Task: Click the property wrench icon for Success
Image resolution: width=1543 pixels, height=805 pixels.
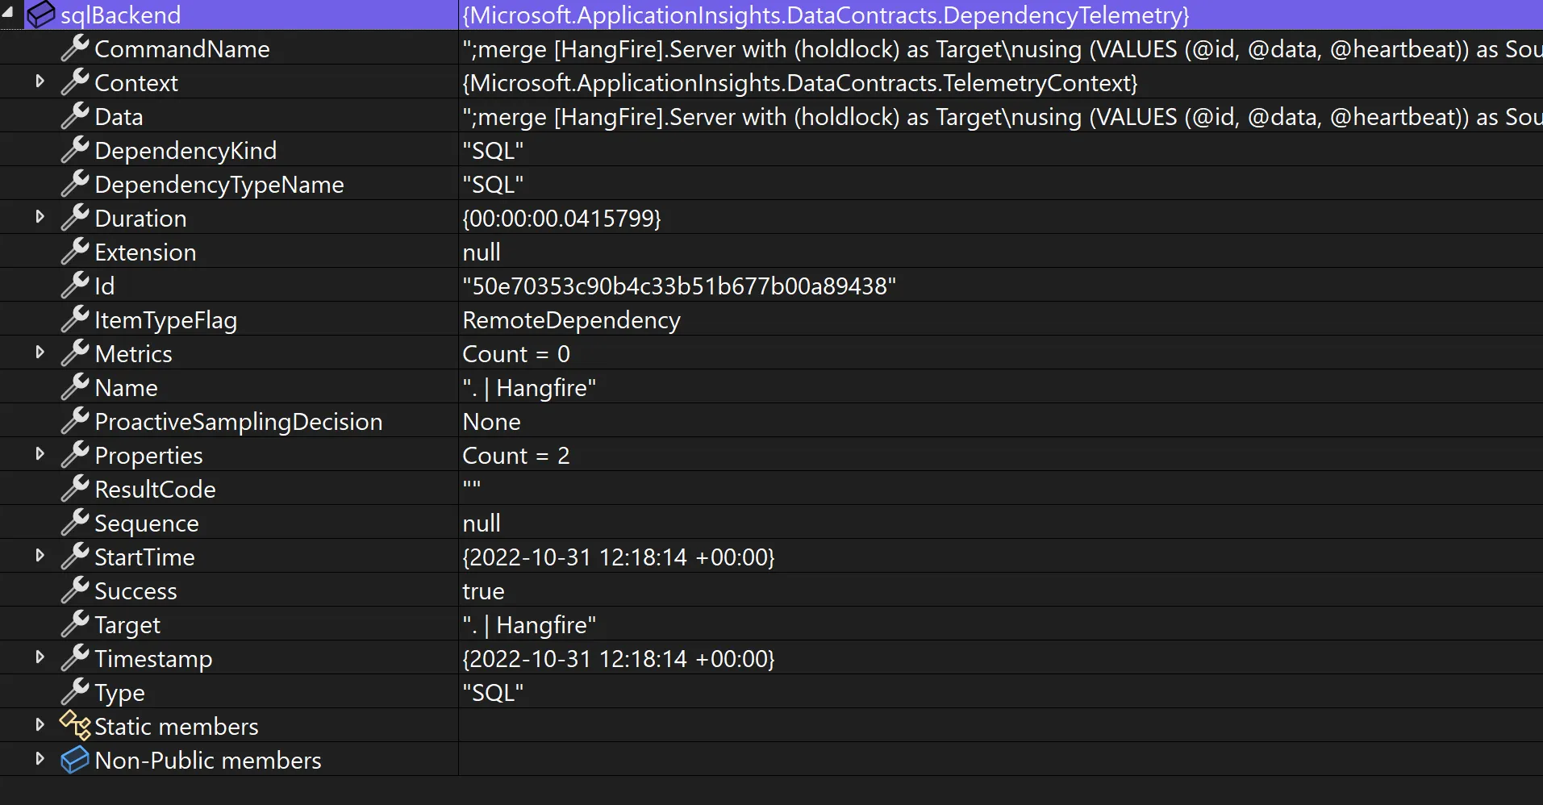Action: click(x=75, y=590)
